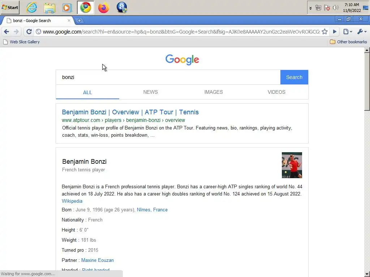Open the Action Center flag icon
This screenshot has width=370, height=277.
coord(327,8)
